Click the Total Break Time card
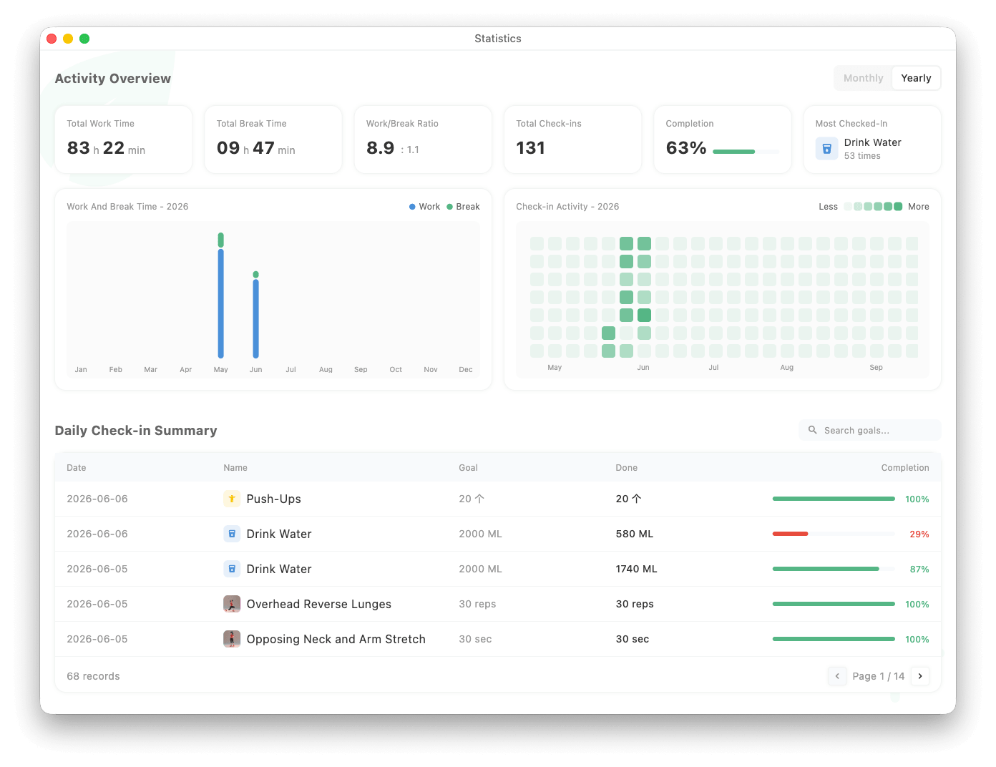Screen dimensions: 996x767 coord(273,140)
